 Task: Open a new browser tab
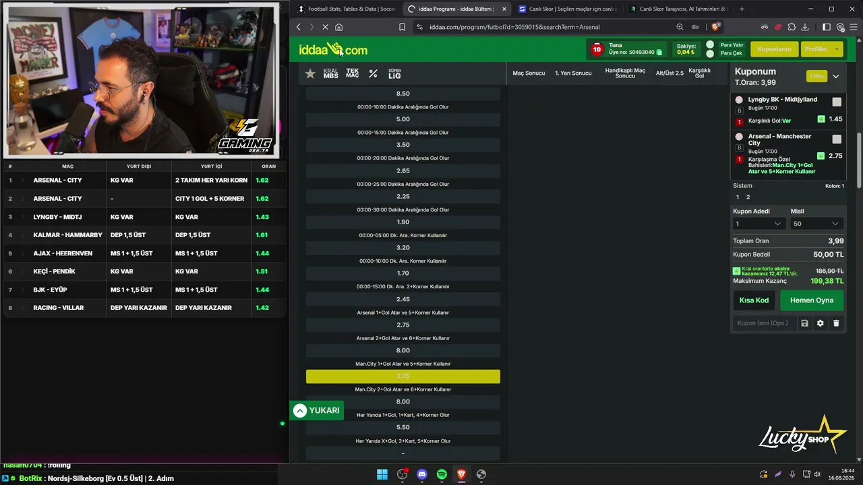[x=742, y=9]
